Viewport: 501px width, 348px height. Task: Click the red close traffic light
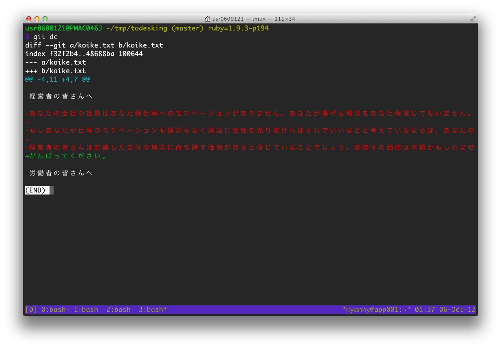[28, 19]
